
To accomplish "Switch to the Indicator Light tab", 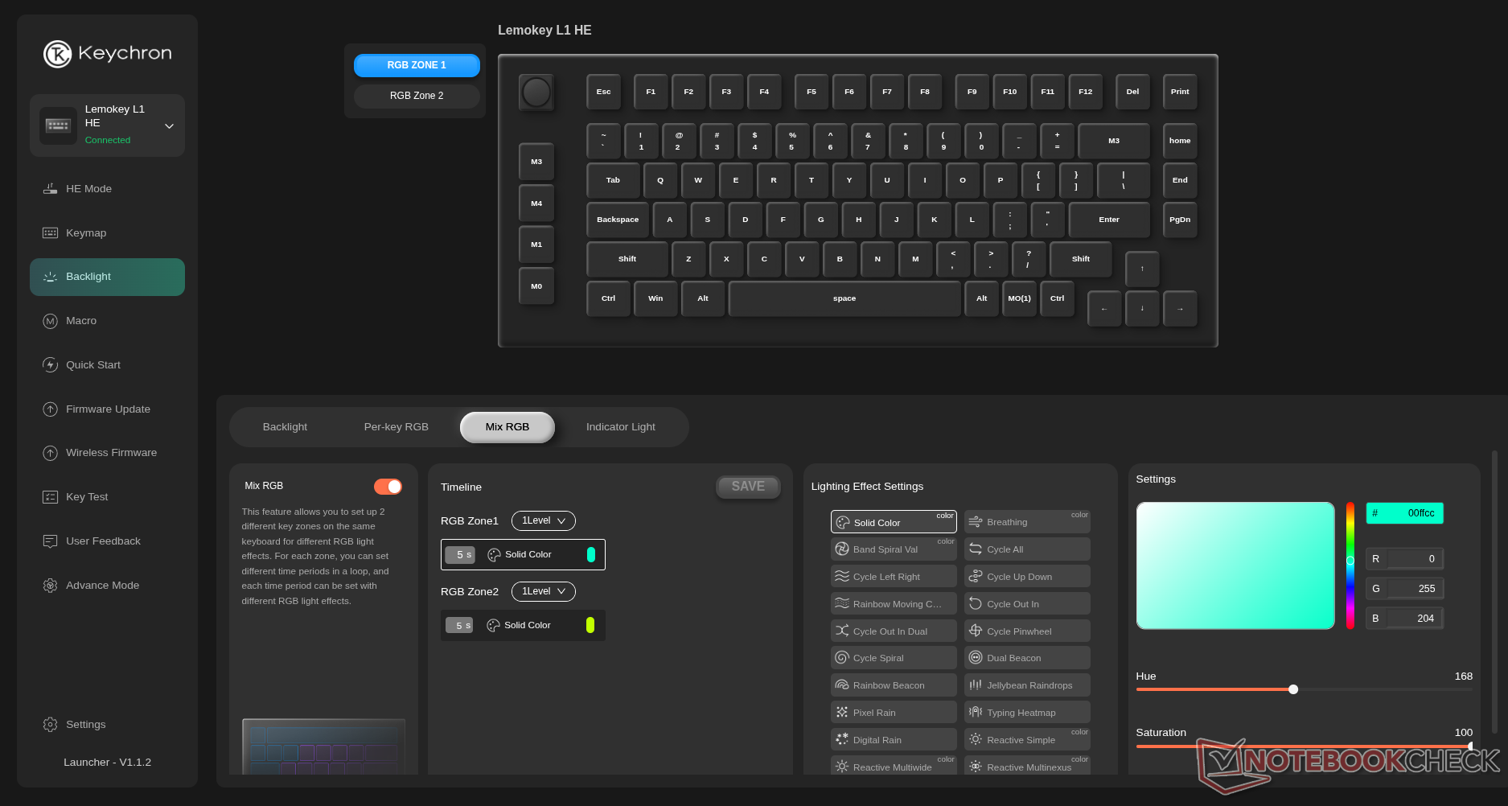I will coord(620,427).
